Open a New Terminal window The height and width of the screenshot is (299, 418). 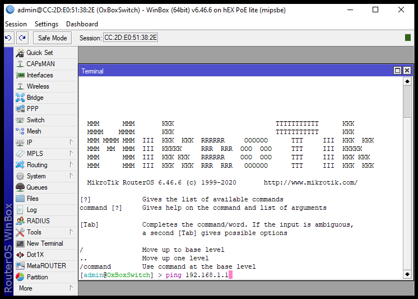coord(45,243)
